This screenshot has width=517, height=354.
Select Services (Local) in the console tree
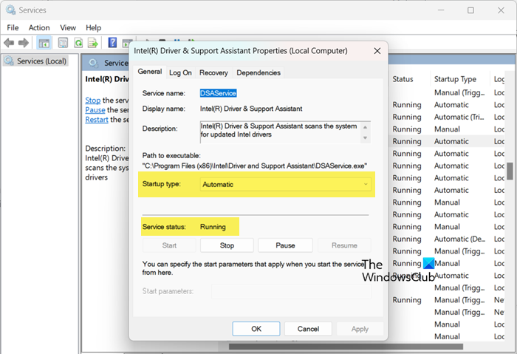(35, 61)
